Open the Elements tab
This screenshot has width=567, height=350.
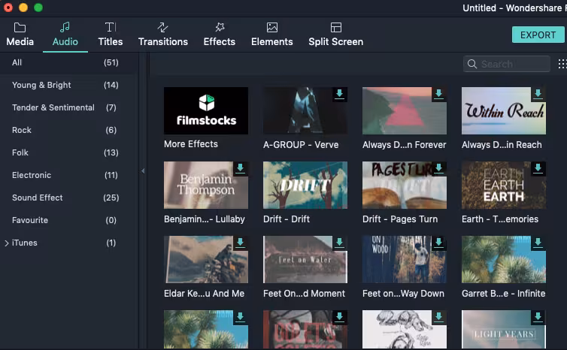click(272, 35)
